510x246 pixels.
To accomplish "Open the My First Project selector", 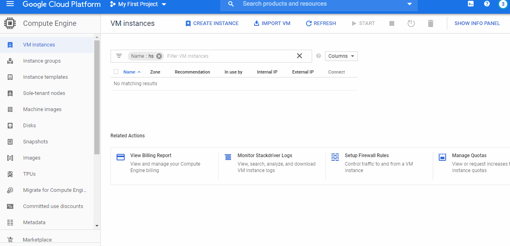I will pyautogui.click(x=138, y=4).
